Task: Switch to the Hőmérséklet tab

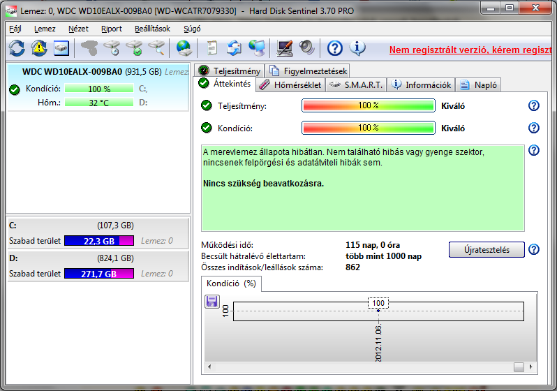Action: click(290, 85)
